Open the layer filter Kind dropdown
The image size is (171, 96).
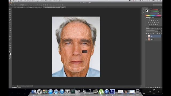coord(148,29)
